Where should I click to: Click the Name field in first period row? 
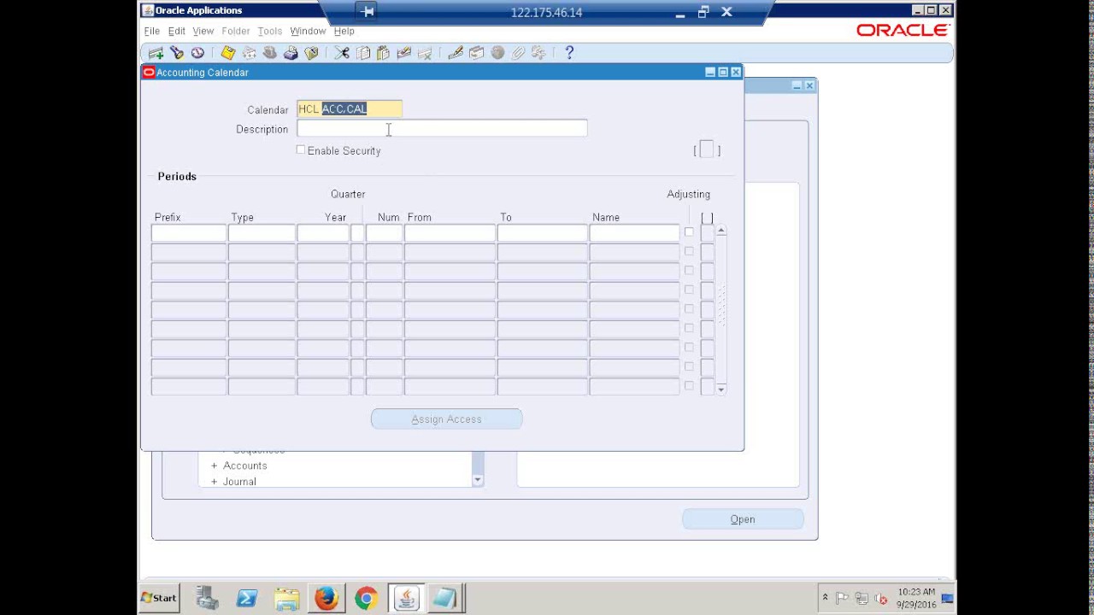point(634,233)
